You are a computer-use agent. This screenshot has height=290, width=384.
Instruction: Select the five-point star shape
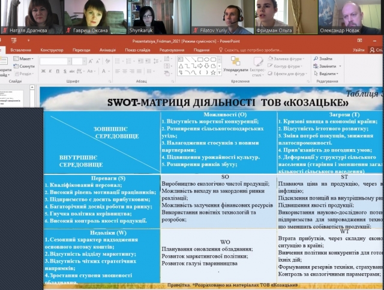coord(214,72)
